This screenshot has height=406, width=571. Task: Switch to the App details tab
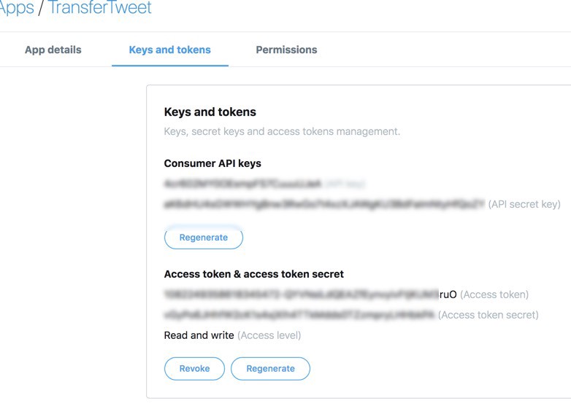tap(53, 50)
